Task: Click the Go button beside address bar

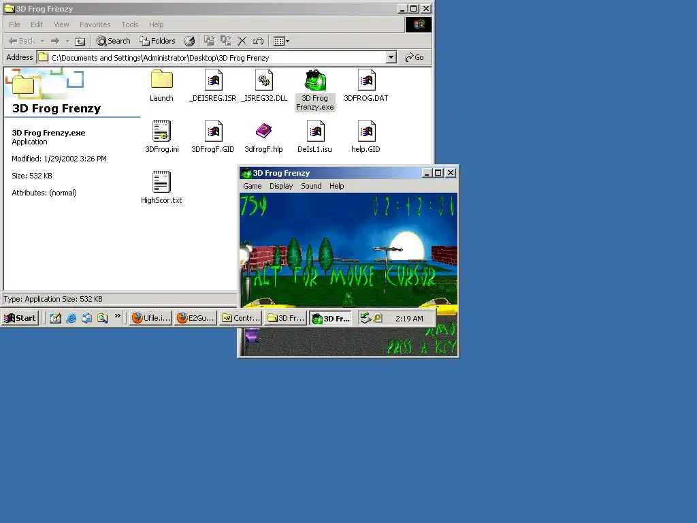Action: [x=415, y=57]
